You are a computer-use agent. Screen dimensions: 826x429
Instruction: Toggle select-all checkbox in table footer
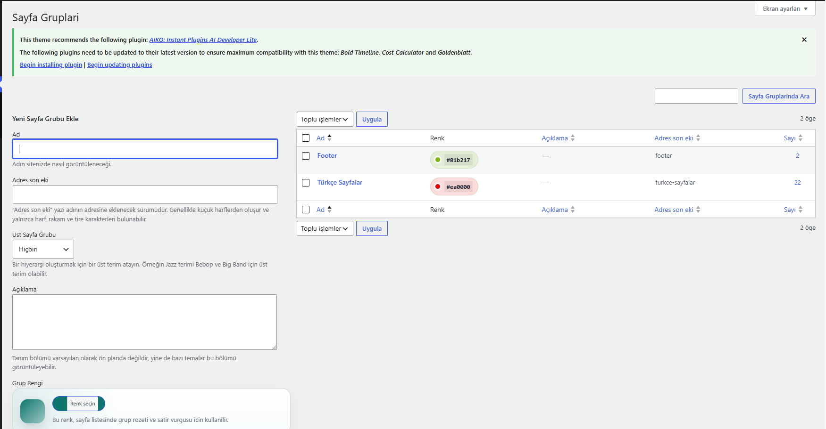click(306, 210)
